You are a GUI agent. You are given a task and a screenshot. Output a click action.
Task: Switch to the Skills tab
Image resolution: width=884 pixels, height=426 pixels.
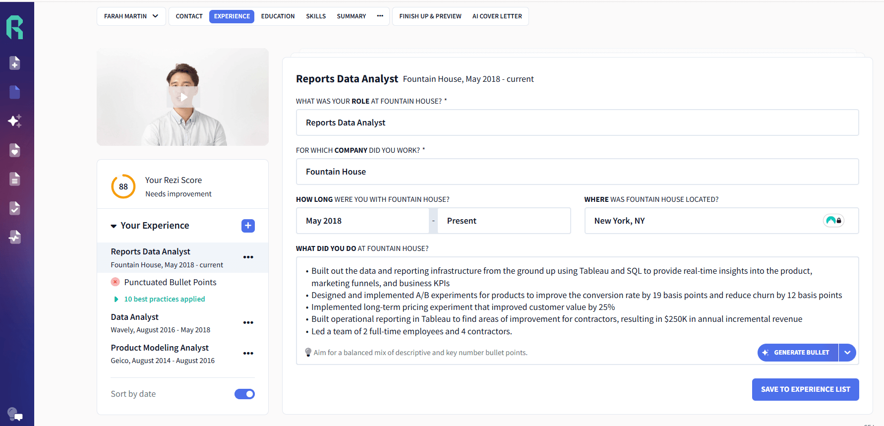click(x=316, y=16)
